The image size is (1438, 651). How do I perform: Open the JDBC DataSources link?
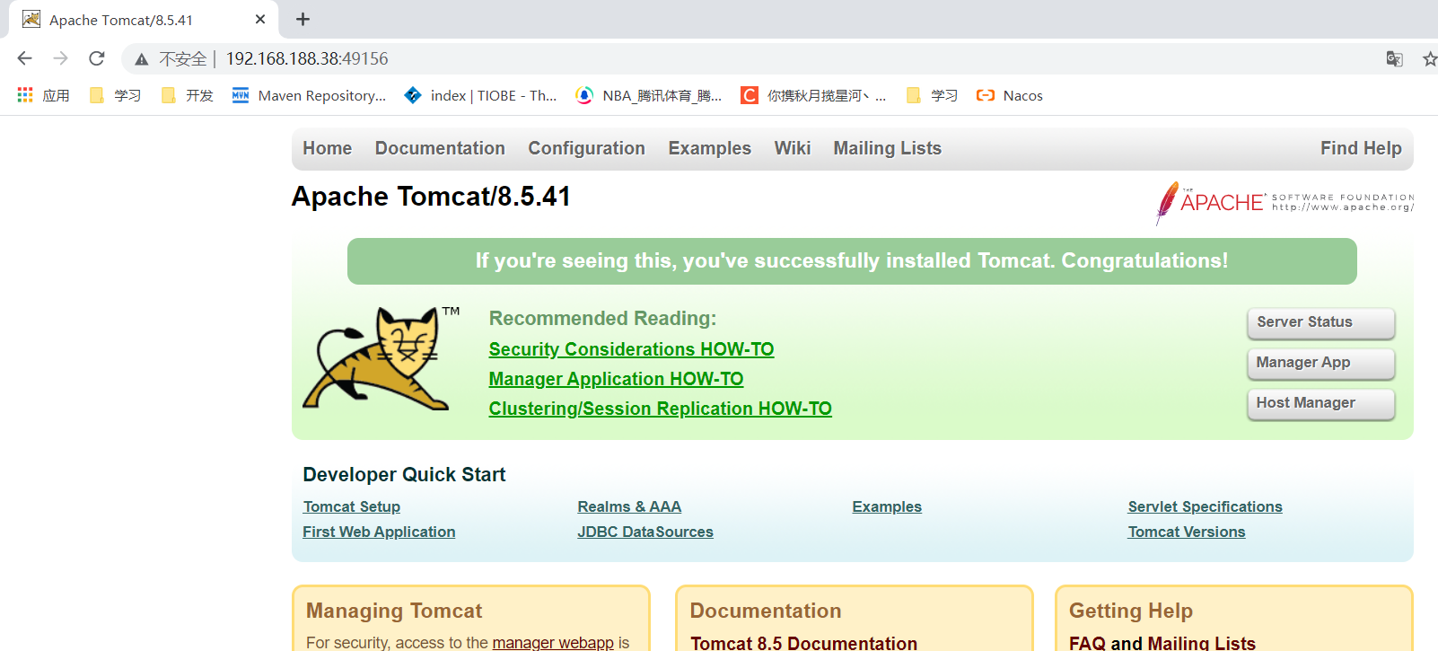pyautogui.click(x=645, y=532)
